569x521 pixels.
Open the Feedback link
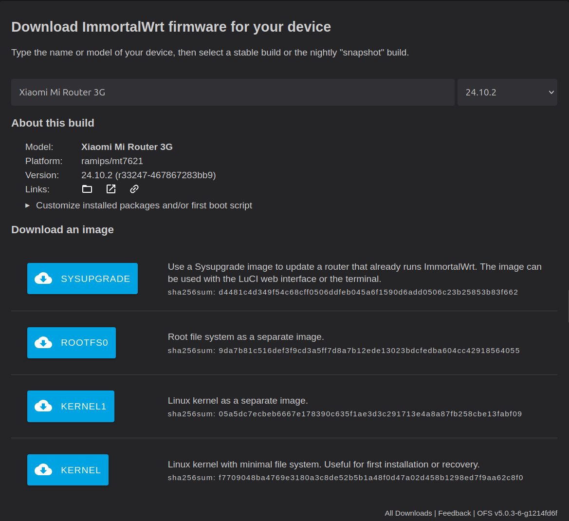454,513
